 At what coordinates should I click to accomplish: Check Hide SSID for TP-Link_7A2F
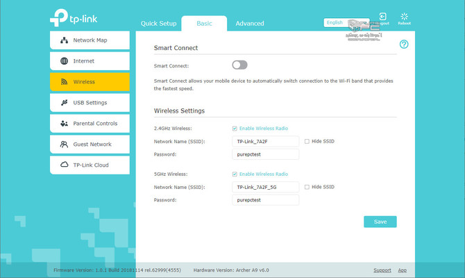pos(307,141)
